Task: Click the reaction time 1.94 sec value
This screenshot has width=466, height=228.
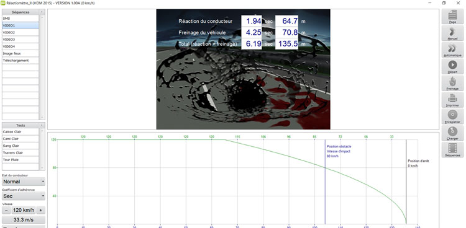Action: [252, 21]
